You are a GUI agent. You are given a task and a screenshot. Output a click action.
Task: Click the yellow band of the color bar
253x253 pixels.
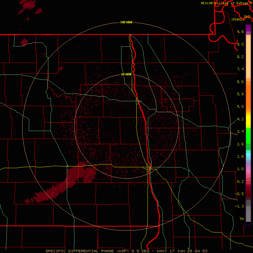(x=248, y=120)
